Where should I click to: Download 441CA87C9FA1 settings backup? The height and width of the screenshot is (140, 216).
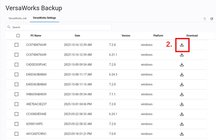pyautogui.click(x=182, y=134)
